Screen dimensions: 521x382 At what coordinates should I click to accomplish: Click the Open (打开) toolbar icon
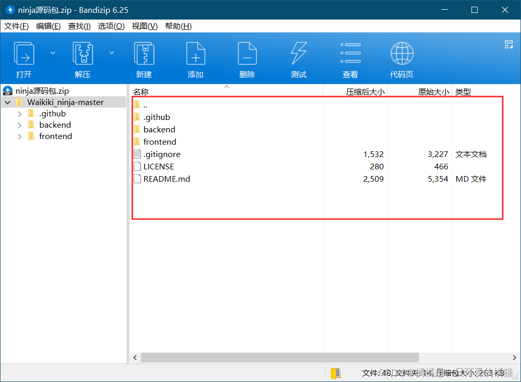click(x=24, y=54)
